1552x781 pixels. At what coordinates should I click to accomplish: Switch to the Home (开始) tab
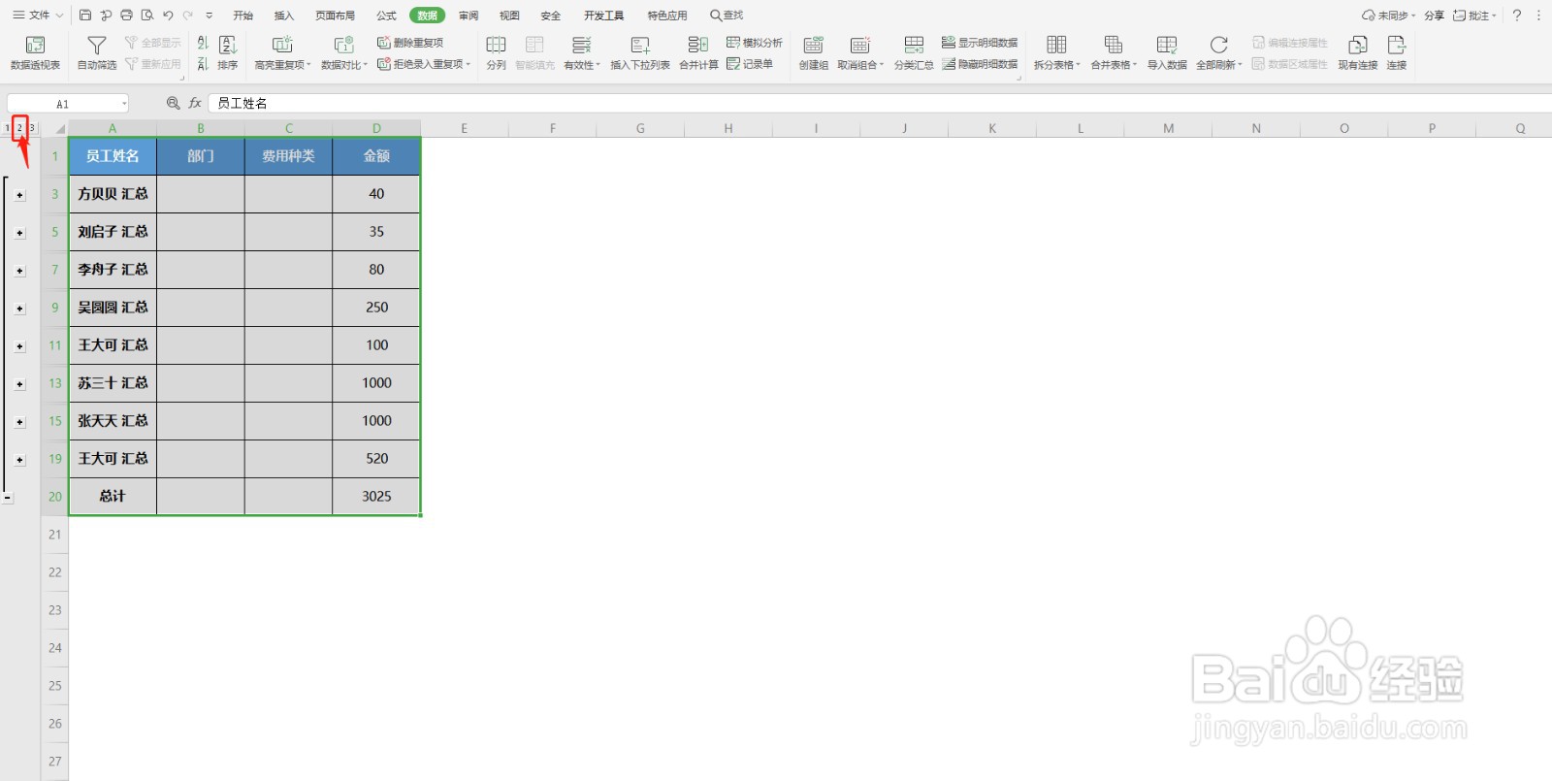[x=243, y=16]
